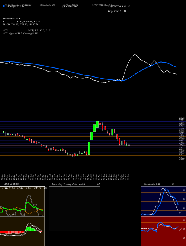186x246 pixels.
Task: Click 'Intra Day Trading Price & MR' heading
Action: (68, 184)
